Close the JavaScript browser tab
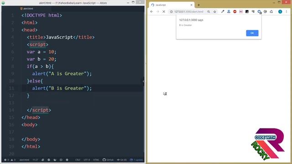The height and width of the screenshot is (164, 292). pos(191,5)
